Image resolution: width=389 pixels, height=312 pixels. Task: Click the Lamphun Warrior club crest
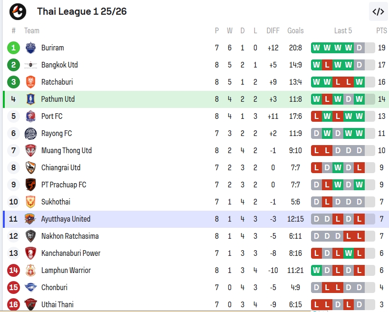[x=30, y=270]
